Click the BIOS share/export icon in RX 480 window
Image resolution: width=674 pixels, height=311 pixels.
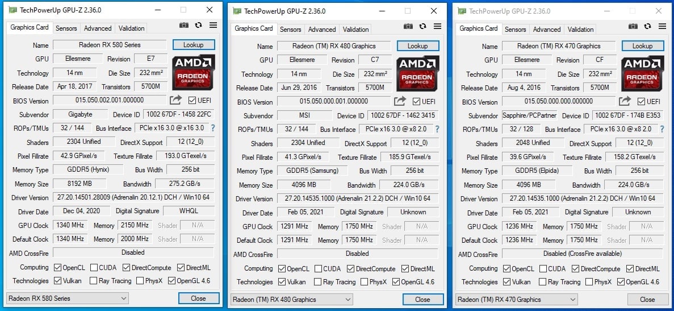tap(400, 102)
